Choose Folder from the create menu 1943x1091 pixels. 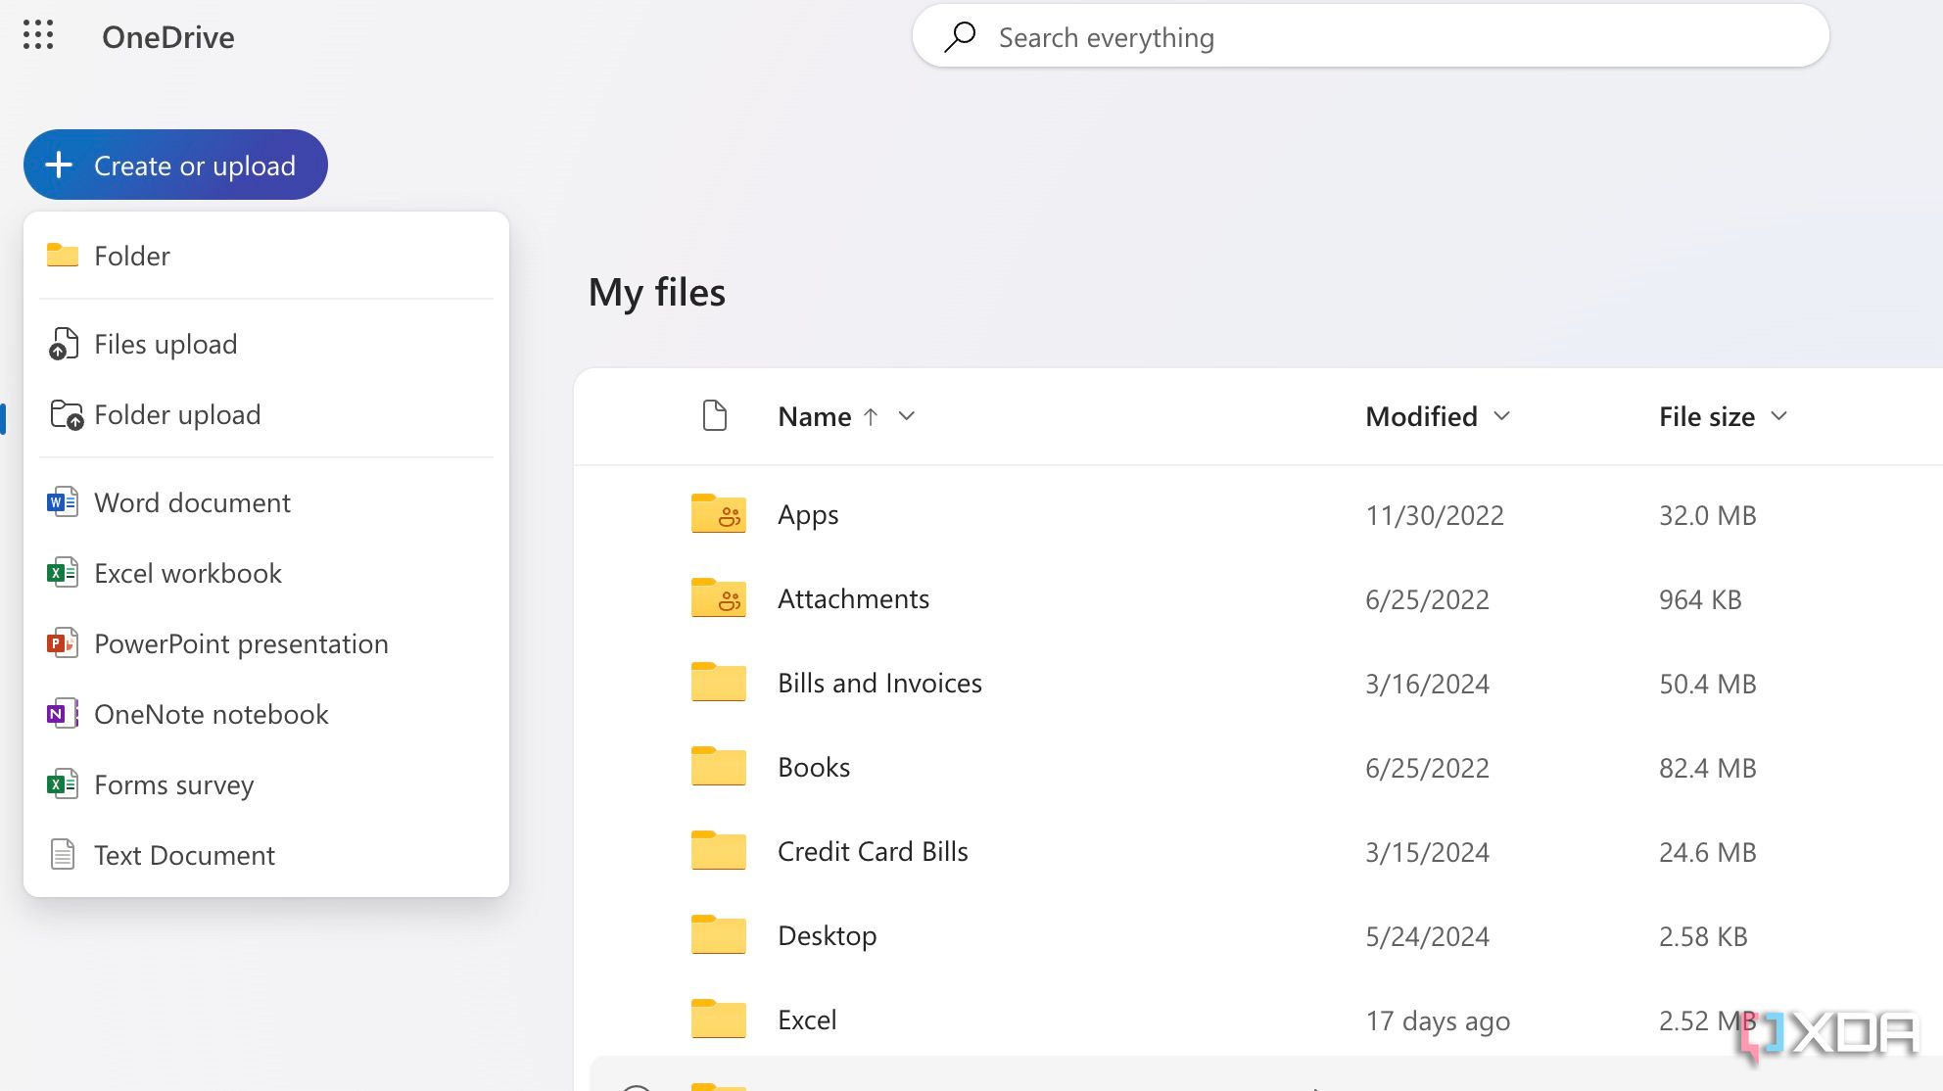(266, 256)
